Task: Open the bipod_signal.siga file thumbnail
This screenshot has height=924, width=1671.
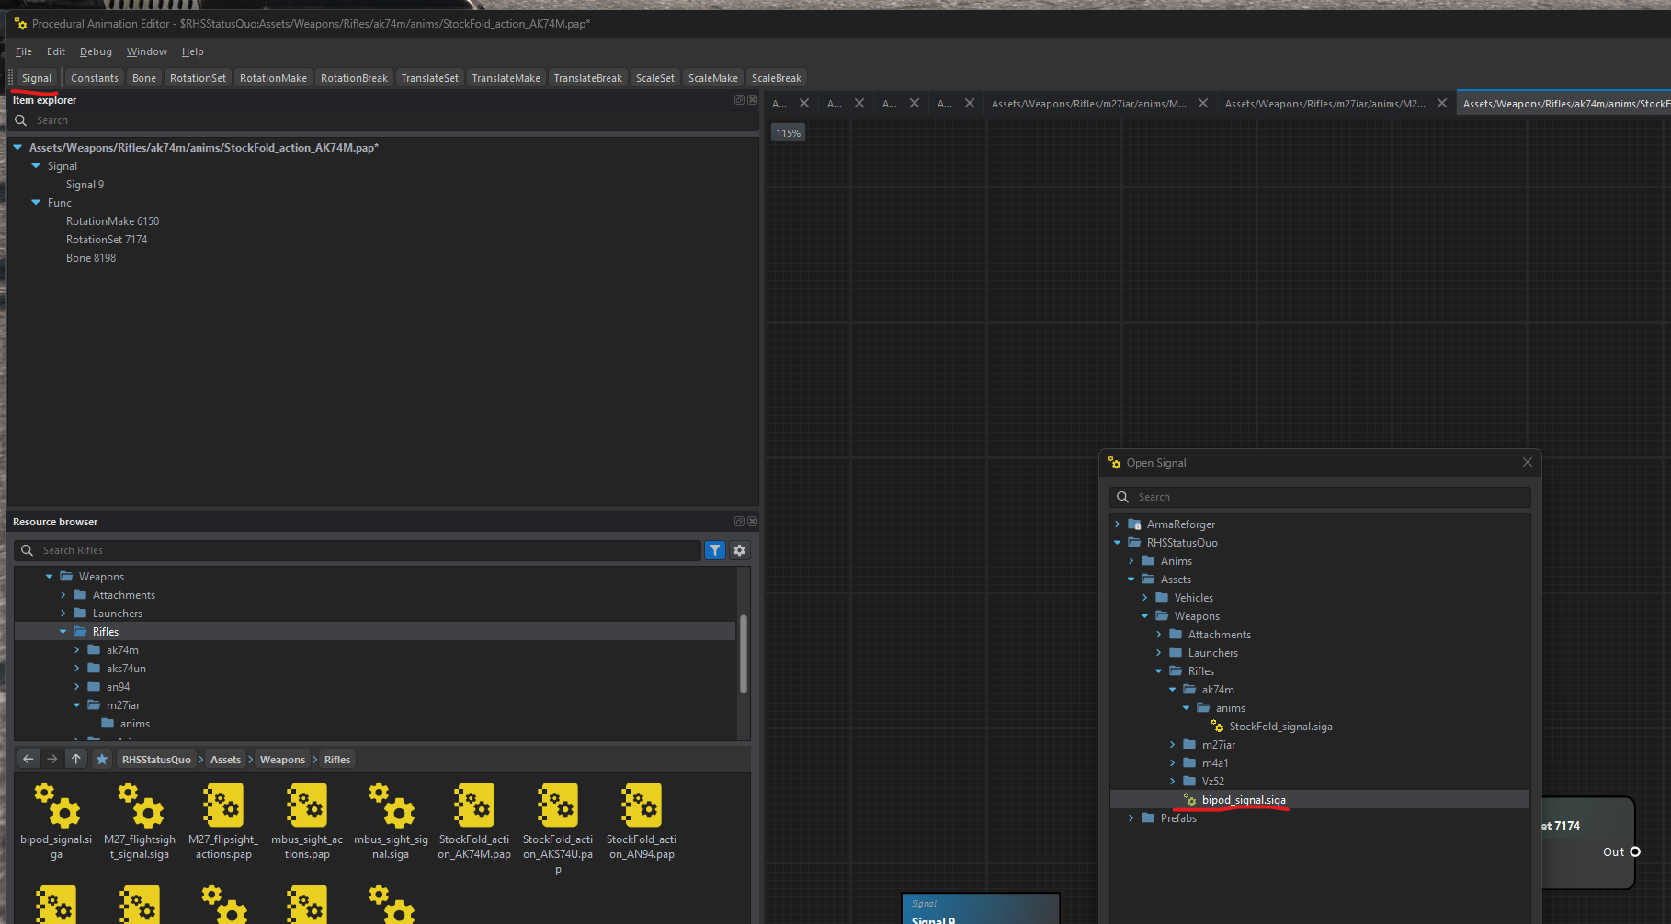Action: (56, 807)
